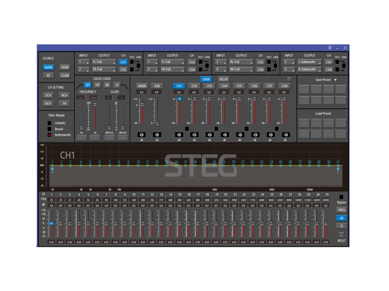The height and width of the screenshot is (291, 389).
Task: Click the CH3/CH4 link bracket icon
Action: coord(207,66)
